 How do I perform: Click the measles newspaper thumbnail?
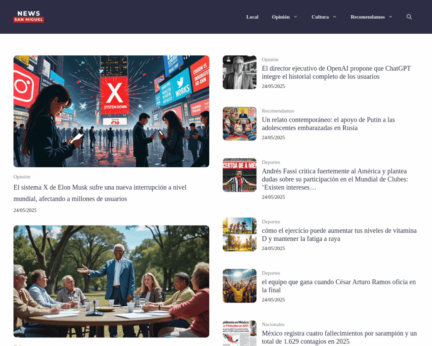point(240,334)
